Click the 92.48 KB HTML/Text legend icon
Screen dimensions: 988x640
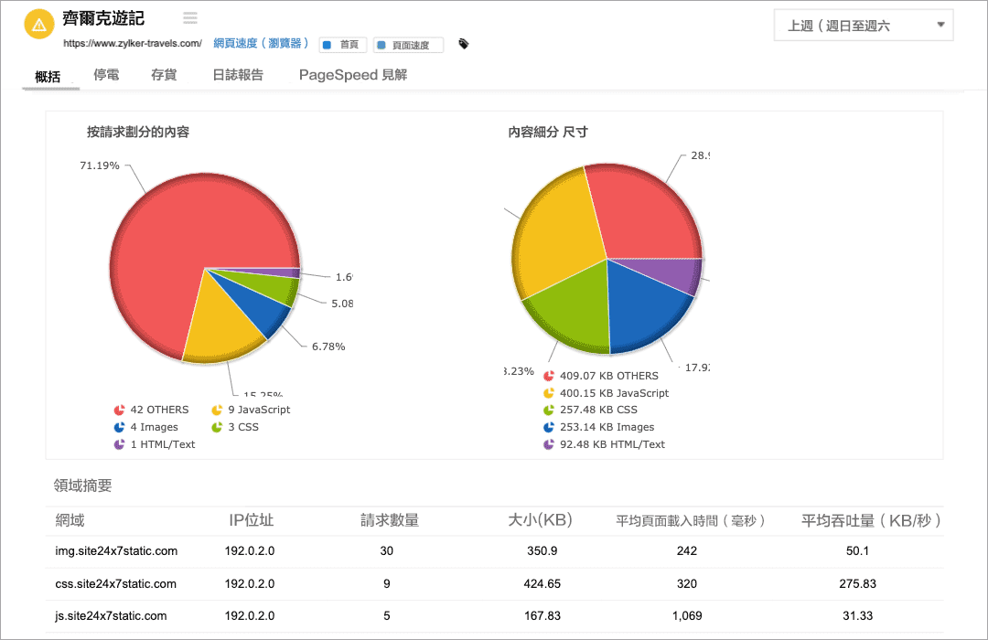coord(549,445)
